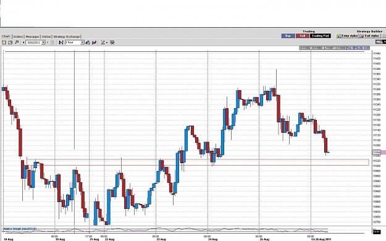Click the red Exit styles icon
The height and width of the screenshot is (241, 386).
[362, 36]
